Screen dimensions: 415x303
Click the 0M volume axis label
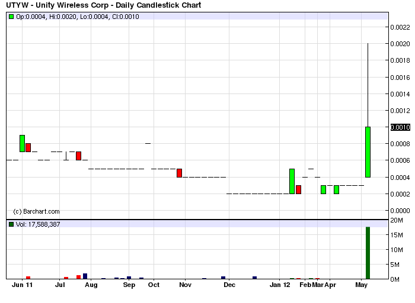point(395,279)
